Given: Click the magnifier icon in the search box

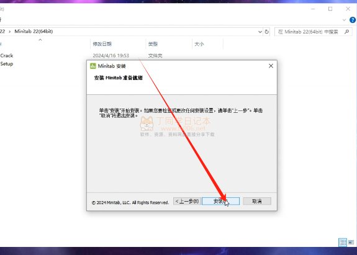Looking at the screenshot, I should pyautogui.click(x=346, y=32).
